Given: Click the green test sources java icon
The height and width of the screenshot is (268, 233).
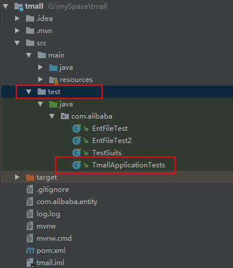Looking at the screenshot, I should [x=53, y=104].
